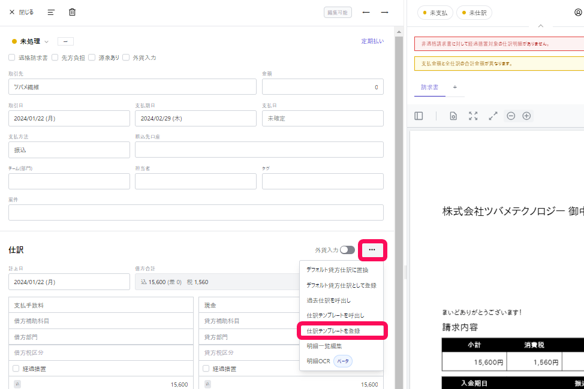Viewport: 584px width, 389px height.
Task: Click the 借方部門 field
Action: pos(101,337)
